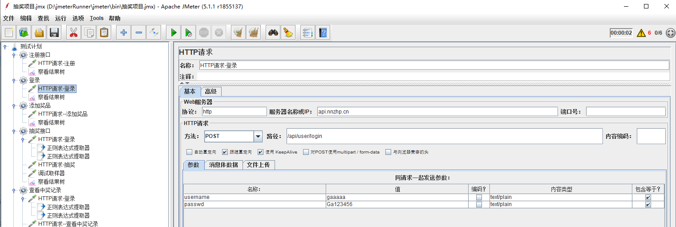Select the 参数 tab
The width and height of the screenshot is (676, 227).
click(x=194, y=165)
